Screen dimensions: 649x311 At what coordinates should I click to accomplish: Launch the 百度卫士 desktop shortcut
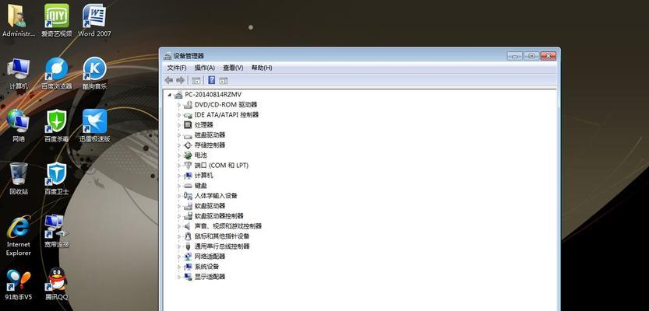click(x=57, y=178)
